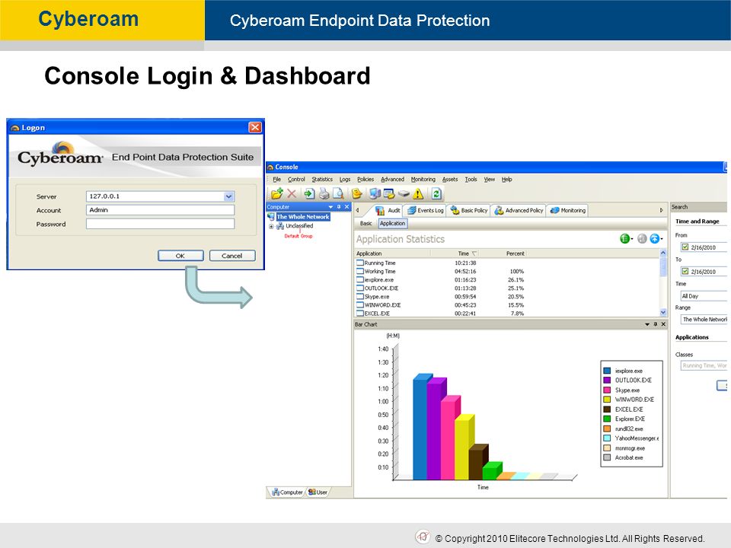Viewport: 731px width, 548px height.
Task: Close the Logon dialog
Action: pos(255,127)
